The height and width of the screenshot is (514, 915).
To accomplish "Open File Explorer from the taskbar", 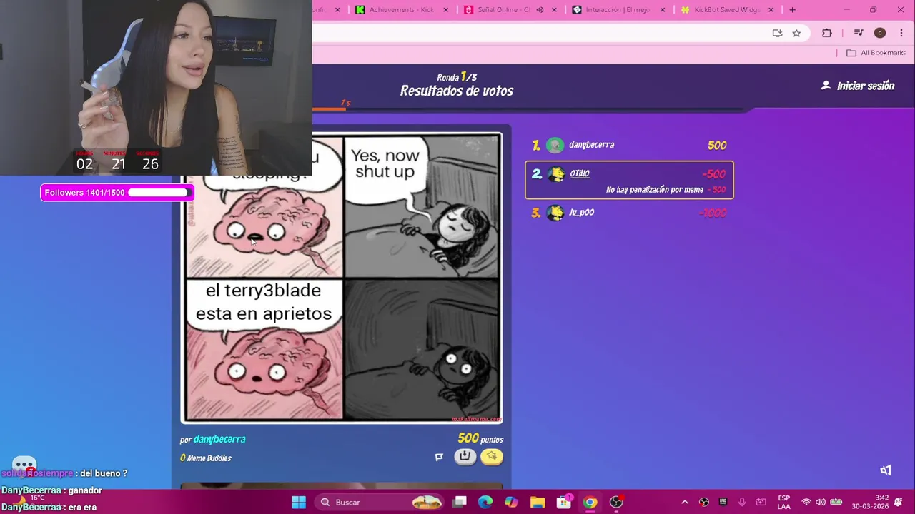I will point(538,502).
